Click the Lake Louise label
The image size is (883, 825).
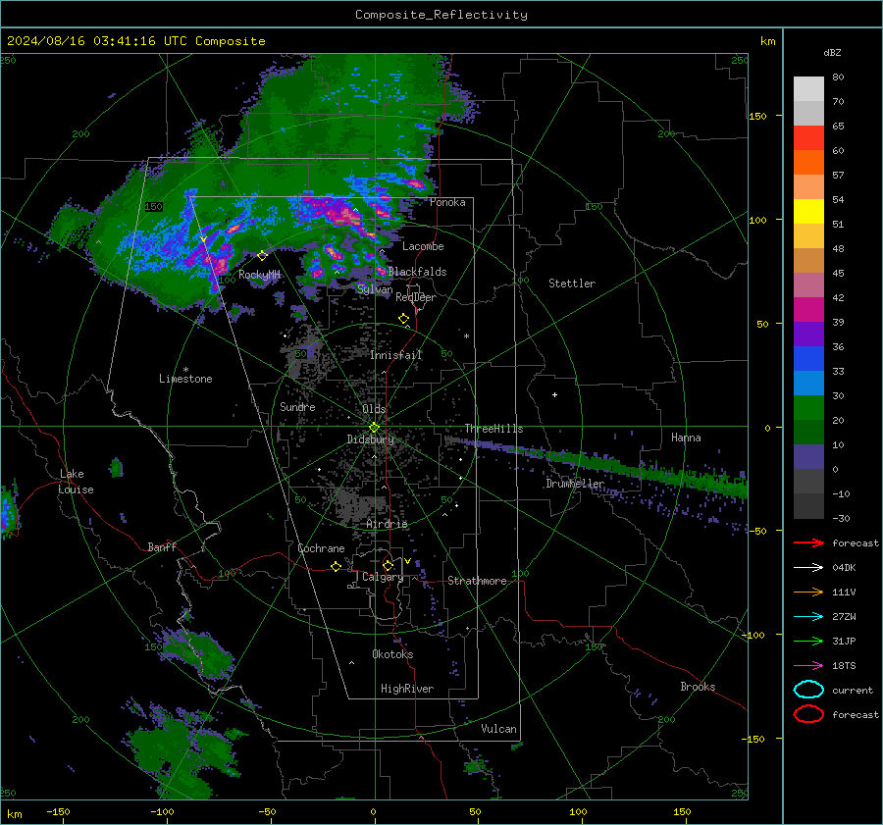[x=76, y=482]
